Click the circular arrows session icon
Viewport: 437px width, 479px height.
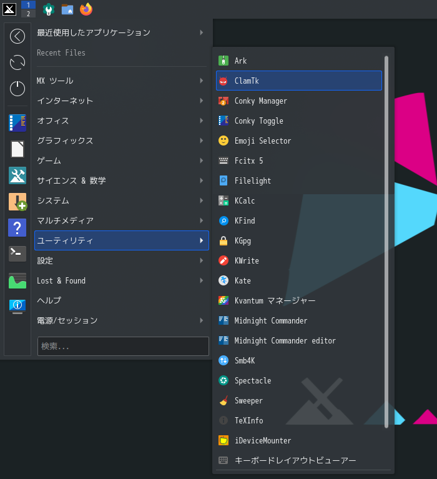[17, 62]
